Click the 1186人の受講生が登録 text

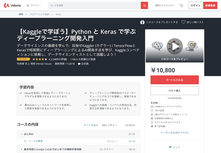(x=83, y=59)
